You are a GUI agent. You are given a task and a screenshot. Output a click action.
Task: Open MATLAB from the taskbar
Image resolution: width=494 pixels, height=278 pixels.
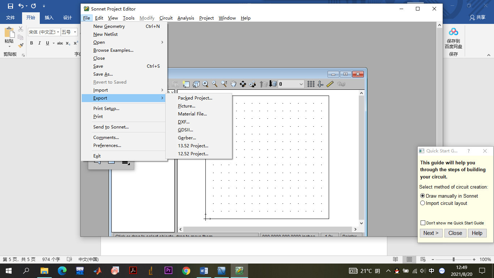[98, 270]
